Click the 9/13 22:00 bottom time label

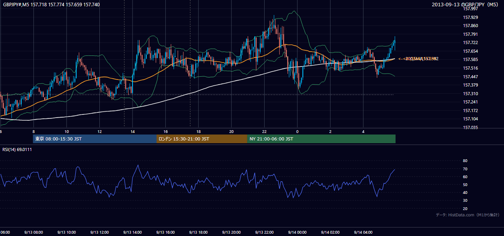(x=264, y=232)
